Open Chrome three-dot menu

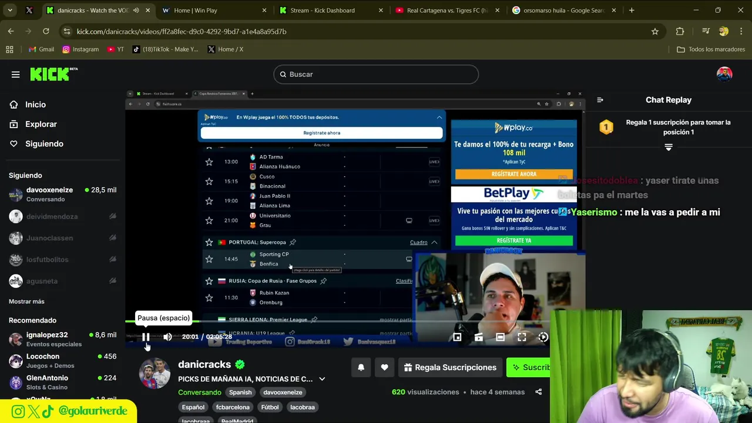pyautogui.click(x=741, y=31)
